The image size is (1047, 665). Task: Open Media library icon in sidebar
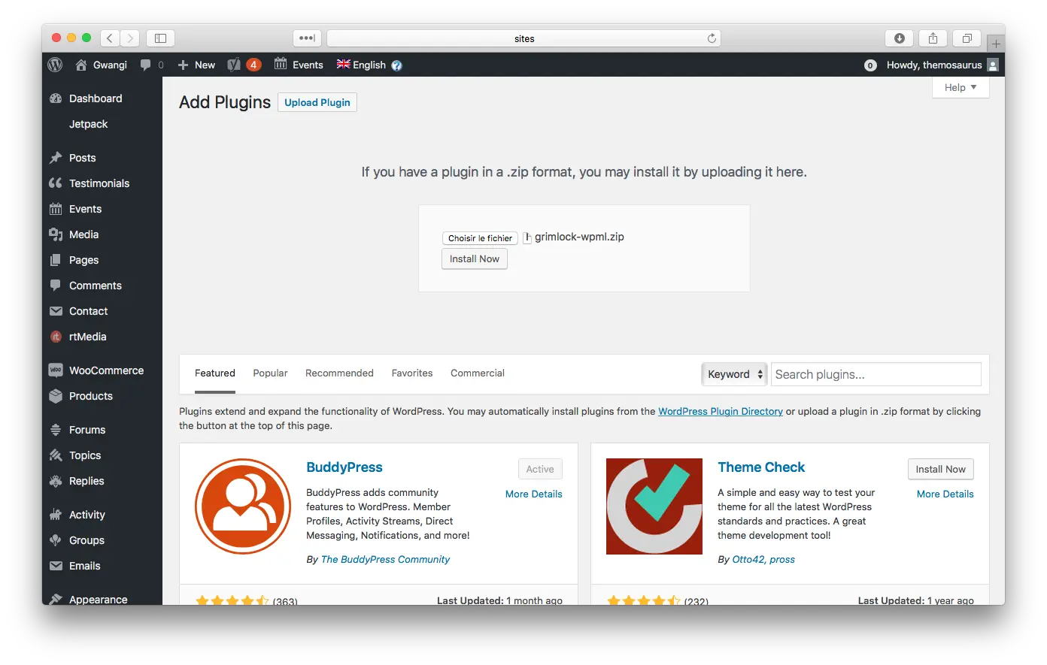56,234
